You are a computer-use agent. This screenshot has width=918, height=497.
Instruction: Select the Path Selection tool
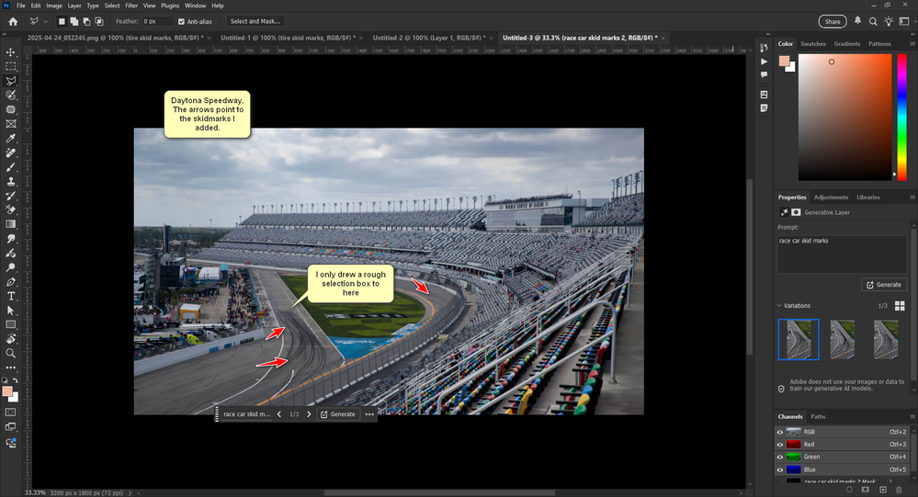[x=10, y=311]
